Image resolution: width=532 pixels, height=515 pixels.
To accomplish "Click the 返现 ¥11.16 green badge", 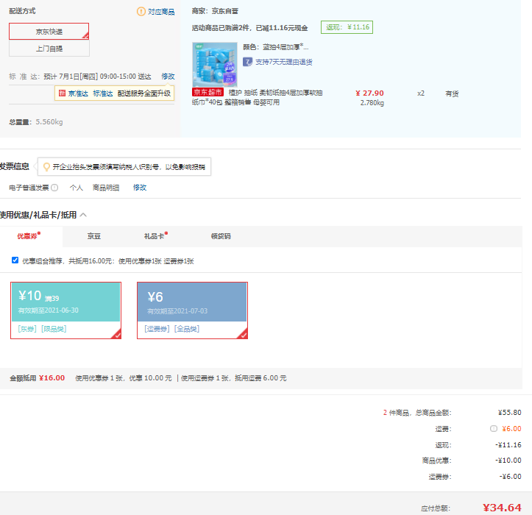I will (347, 27).
